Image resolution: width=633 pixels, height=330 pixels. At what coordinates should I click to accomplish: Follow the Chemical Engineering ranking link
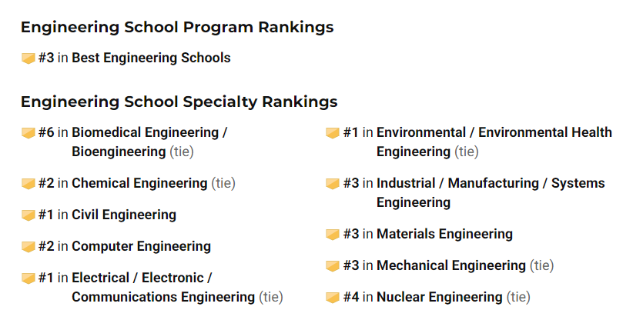(139, 183)
